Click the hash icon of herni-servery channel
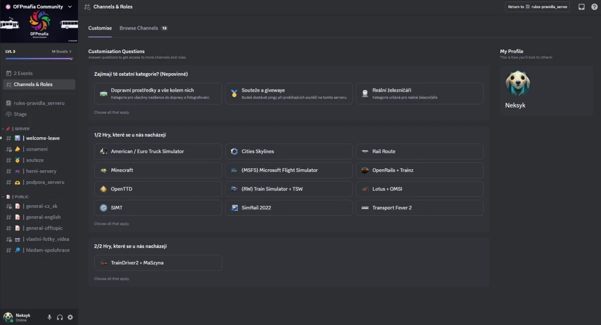Image resolution: width=601 pixels, height=325 pixels. click(9, 171)
